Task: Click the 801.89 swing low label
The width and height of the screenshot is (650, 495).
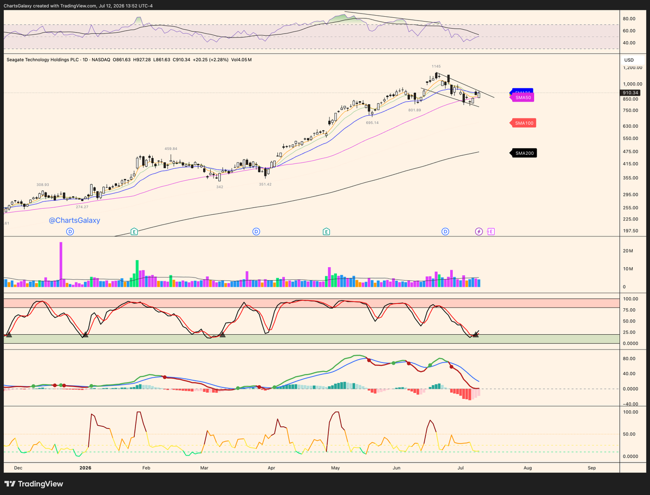Action: point(414,110)
